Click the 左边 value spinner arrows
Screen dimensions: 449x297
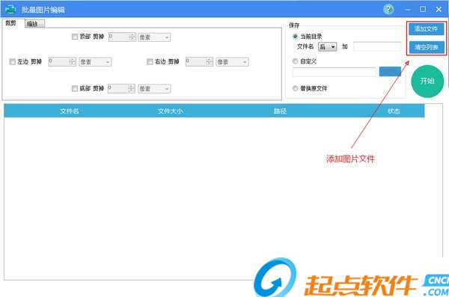(72, 61)
